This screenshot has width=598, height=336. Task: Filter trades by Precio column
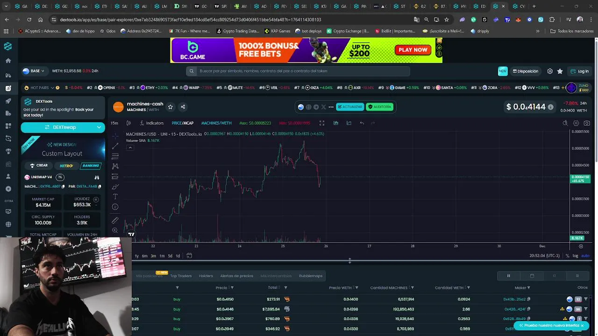233,288
